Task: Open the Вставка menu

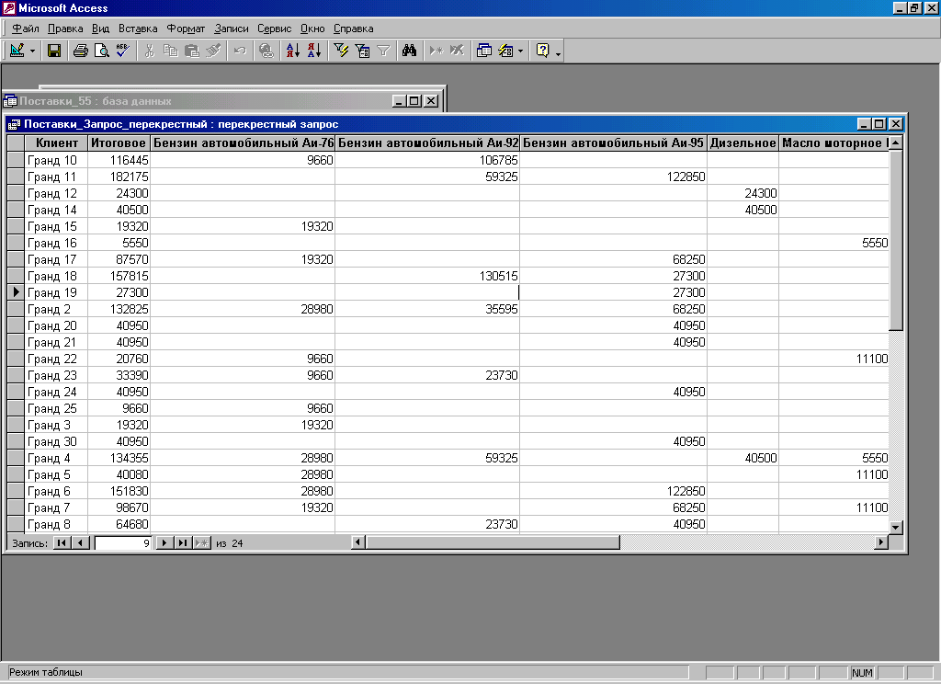Action: 138,28
